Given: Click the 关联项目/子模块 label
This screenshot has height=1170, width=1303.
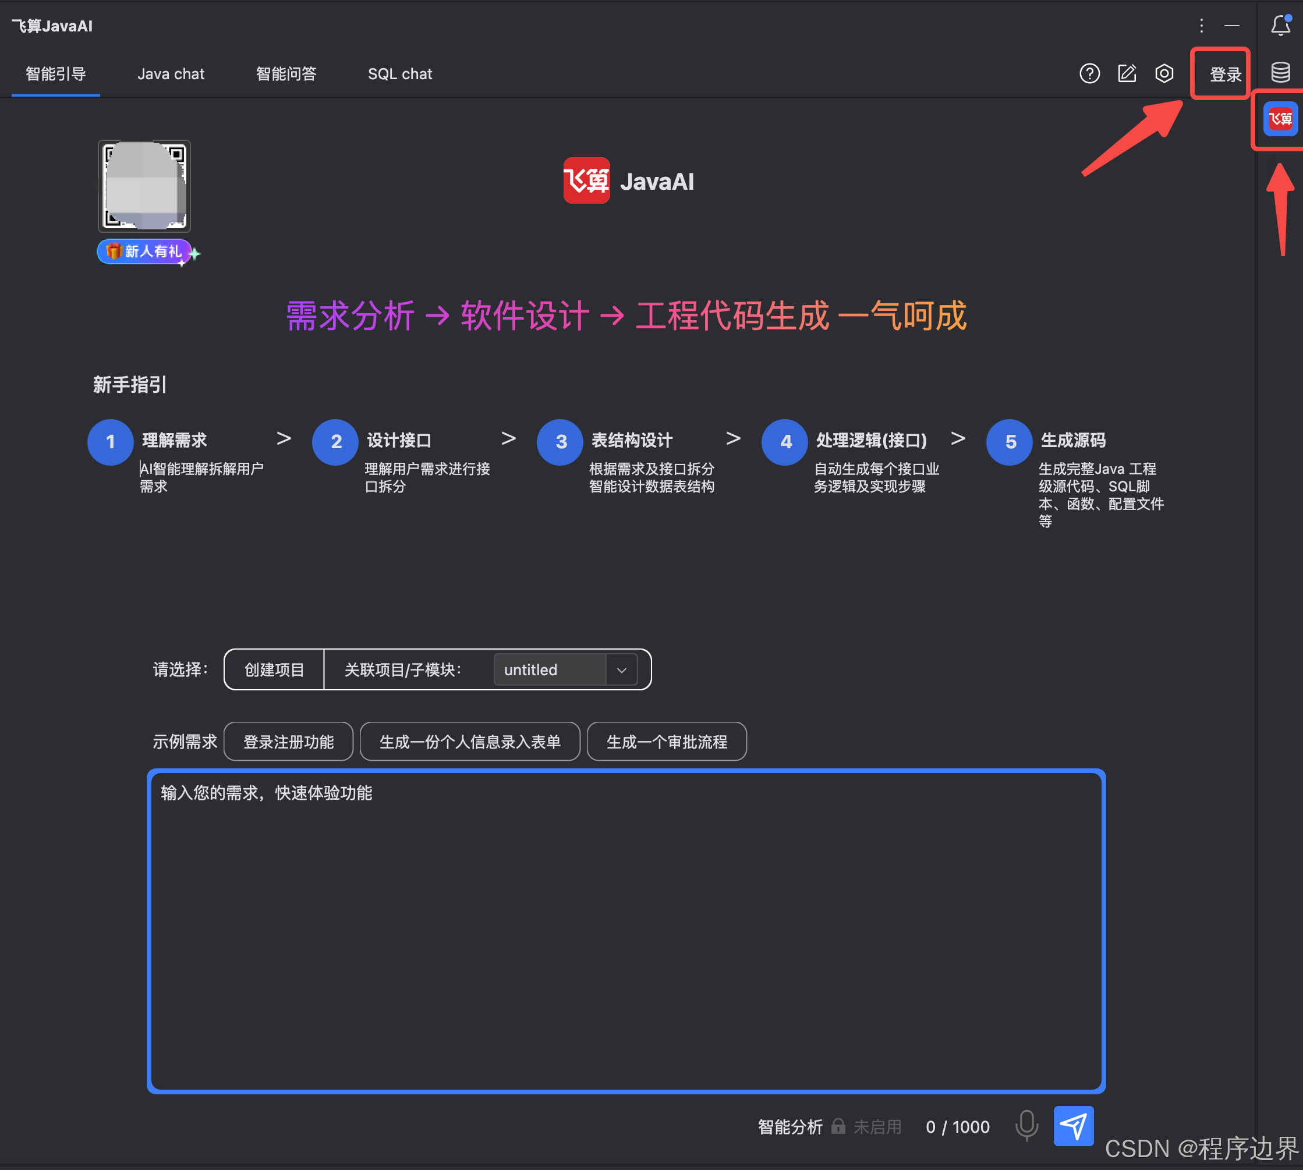Looking at the screenshot, I should pyautogui.click(x=403, y=669).
